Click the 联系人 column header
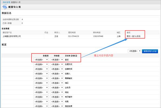This screenshot has height=108, width=161. pos(57,33)
